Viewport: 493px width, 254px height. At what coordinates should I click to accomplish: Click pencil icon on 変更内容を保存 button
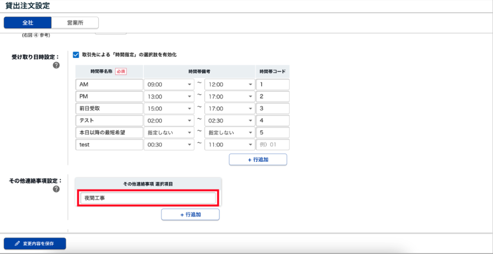18,243
